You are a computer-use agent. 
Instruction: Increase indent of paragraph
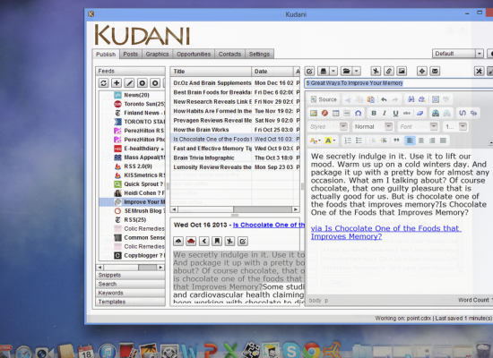click(x=384, y=141)
